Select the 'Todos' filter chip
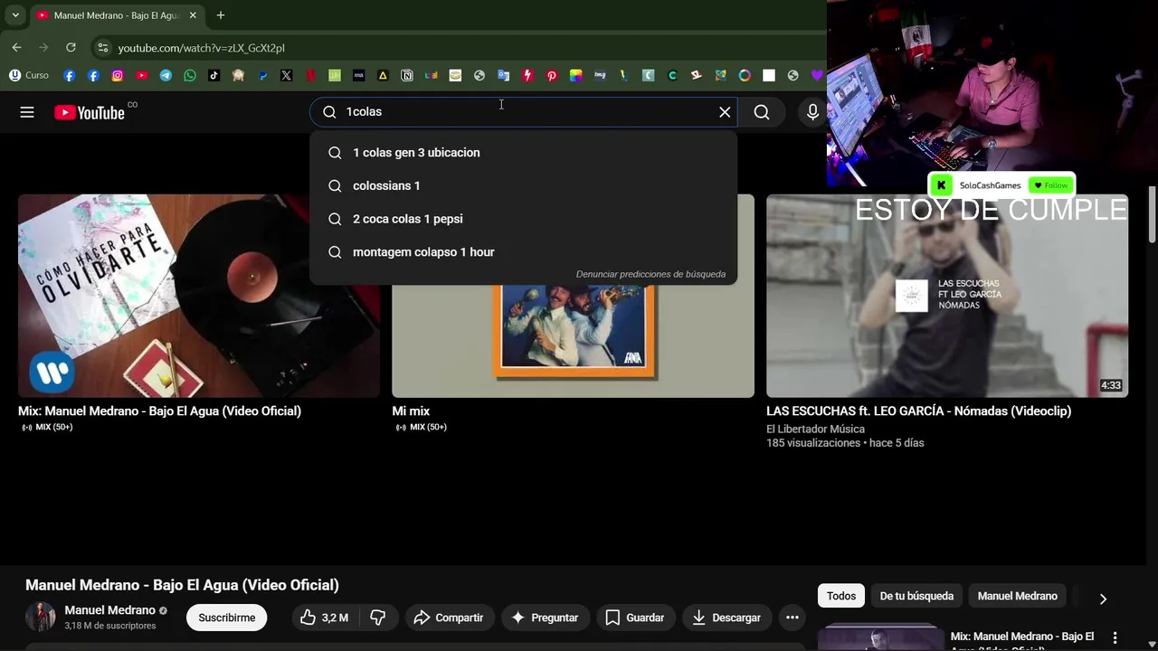 click(x=840, y=596)
